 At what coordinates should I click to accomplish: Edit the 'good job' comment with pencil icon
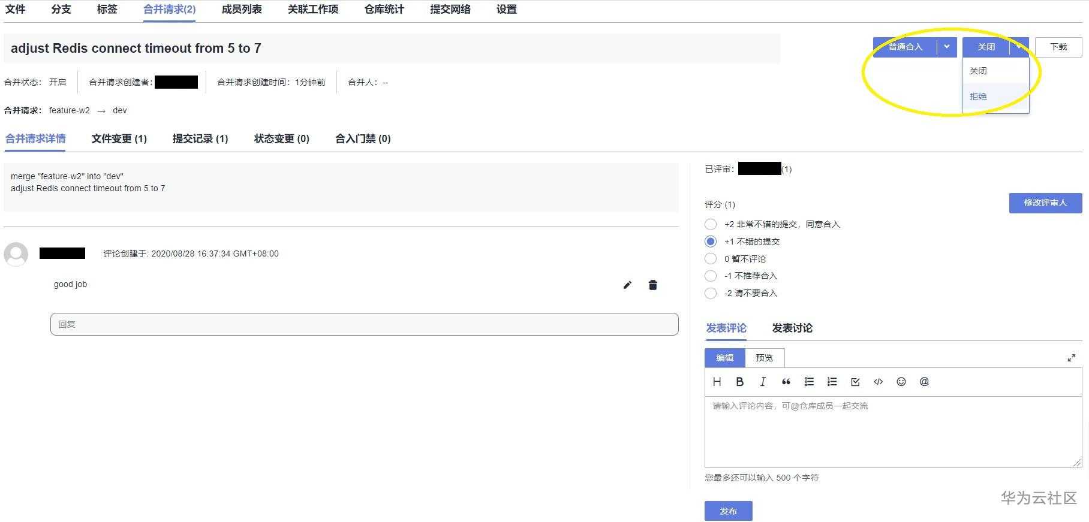[627, 285]
